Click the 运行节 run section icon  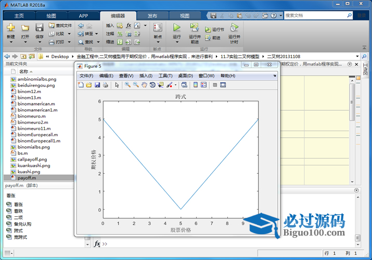[x=208, y=30]
